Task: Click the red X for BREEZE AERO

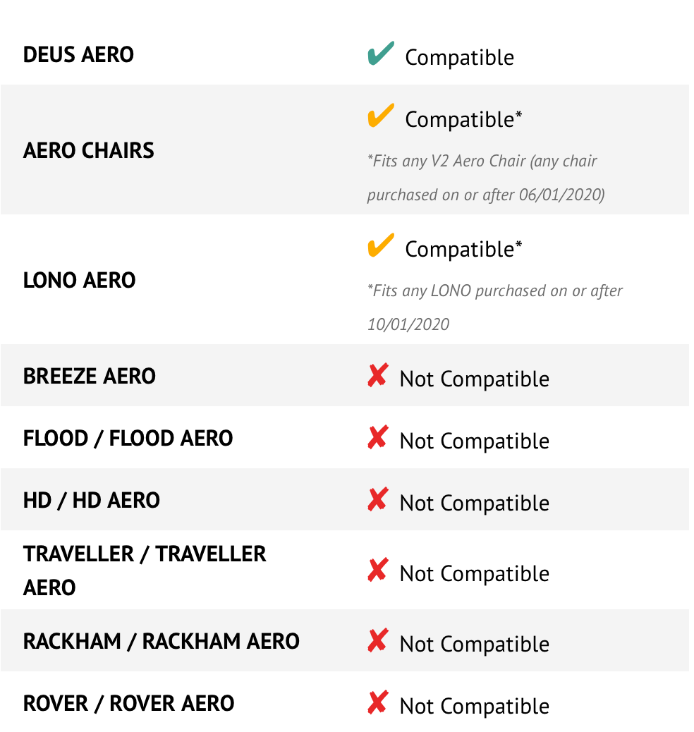Action: pyautogui.click(x=377, y=376)
